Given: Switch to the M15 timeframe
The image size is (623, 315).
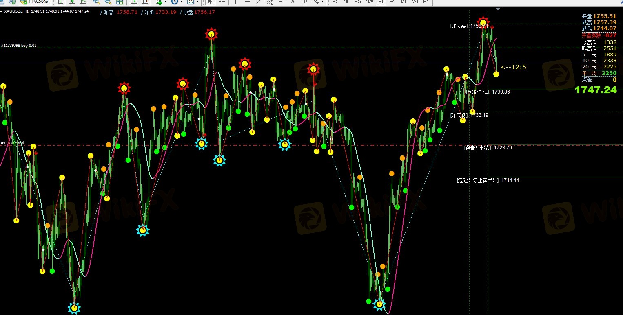Looking at the screenshot, I should [x=358, y=2].
